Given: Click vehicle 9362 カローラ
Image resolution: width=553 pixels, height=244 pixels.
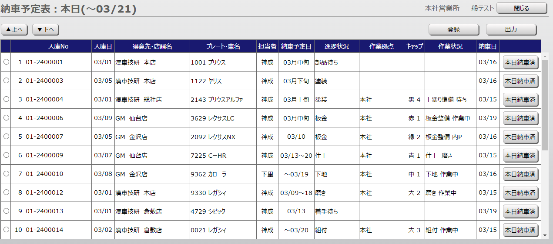Looking at the screenshot, I should point(209,174).
